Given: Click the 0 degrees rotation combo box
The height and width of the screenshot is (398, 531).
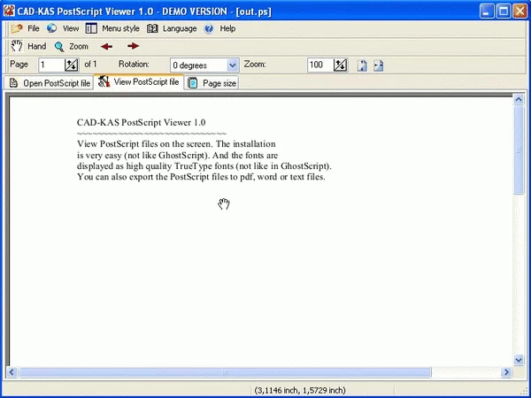Looking at the screenshot, I should 204,65.
